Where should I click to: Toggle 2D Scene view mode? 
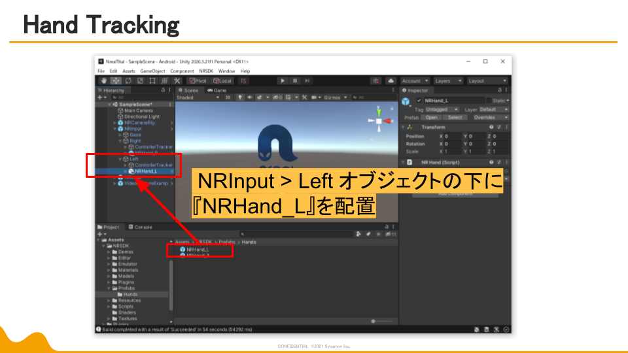point(228,97)
